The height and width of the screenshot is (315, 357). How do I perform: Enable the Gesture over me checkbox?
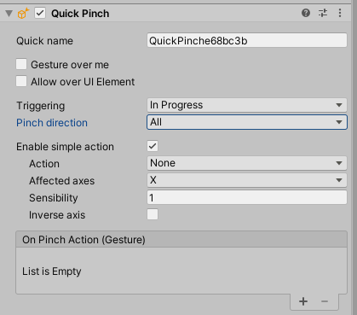click(x=21, y=64)
